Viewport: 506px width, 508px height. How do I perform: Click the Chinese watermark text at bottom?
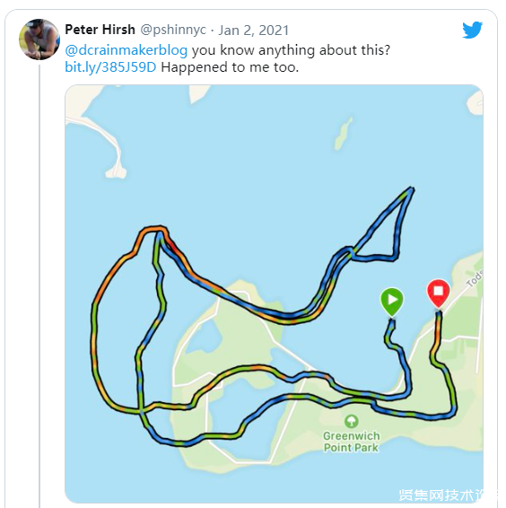point(447,495)
